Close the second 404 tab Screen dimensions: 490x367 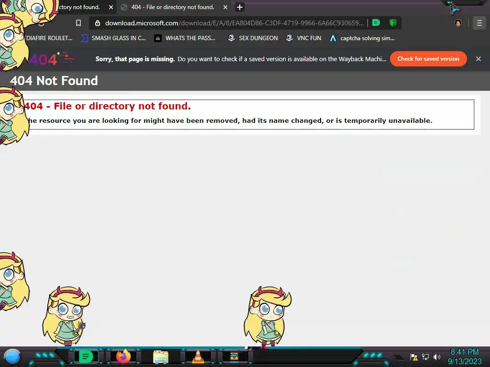[x=225, y=7]
